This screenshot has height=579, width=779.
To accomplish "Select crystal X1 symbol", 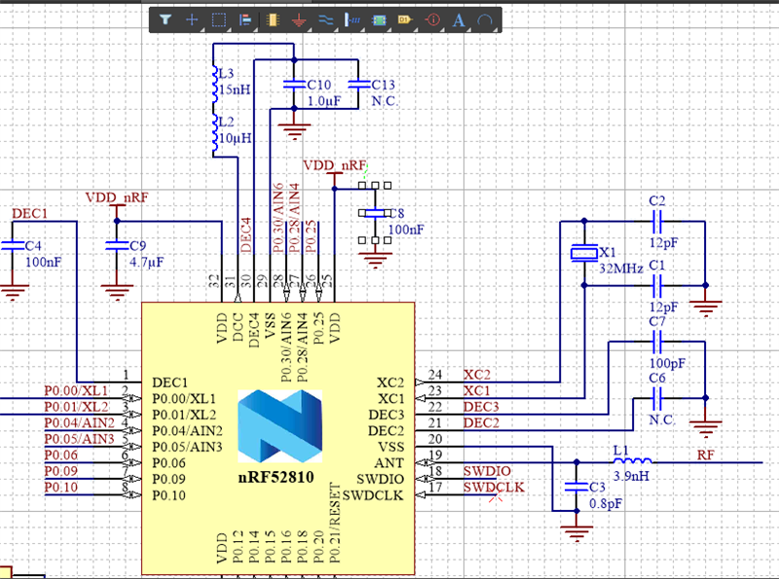I will (x=584, y=253).
